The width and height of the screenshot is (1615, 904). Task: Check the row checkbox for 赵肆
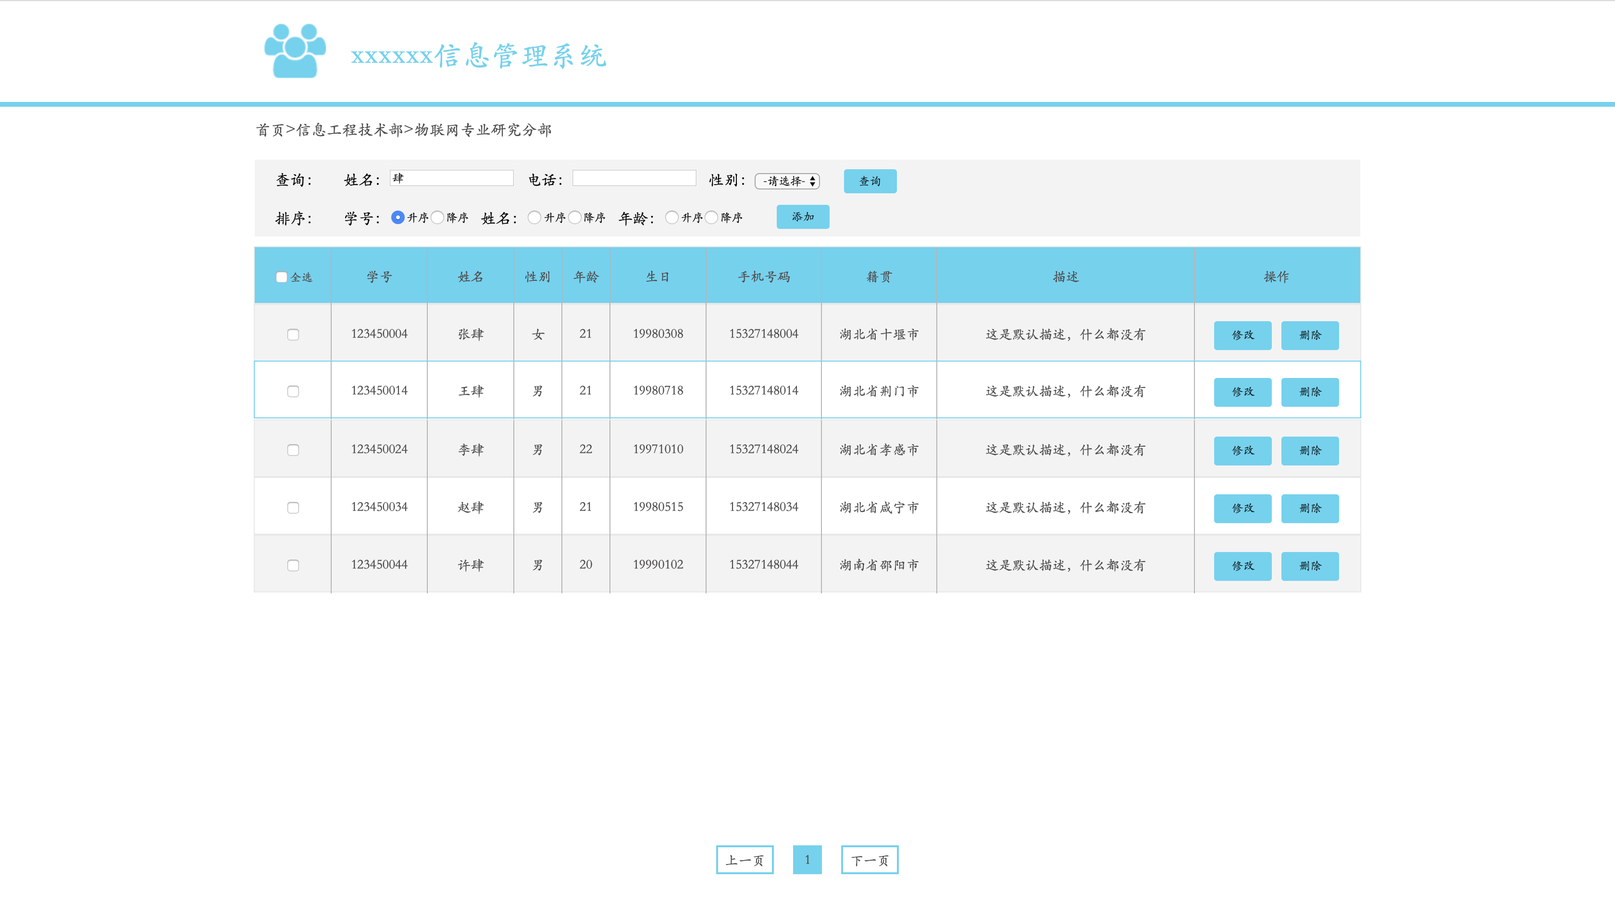click(x=293, y=507)
